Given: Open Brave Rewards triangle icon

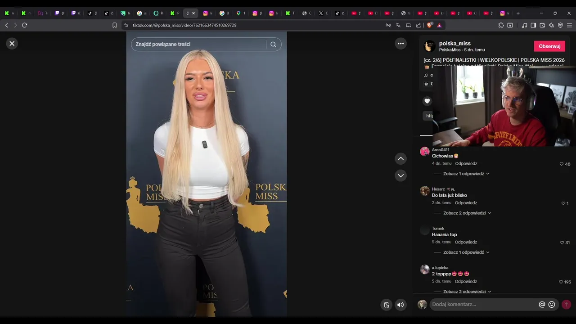Looking at the screenshot, I should click(x=439, y=25).
